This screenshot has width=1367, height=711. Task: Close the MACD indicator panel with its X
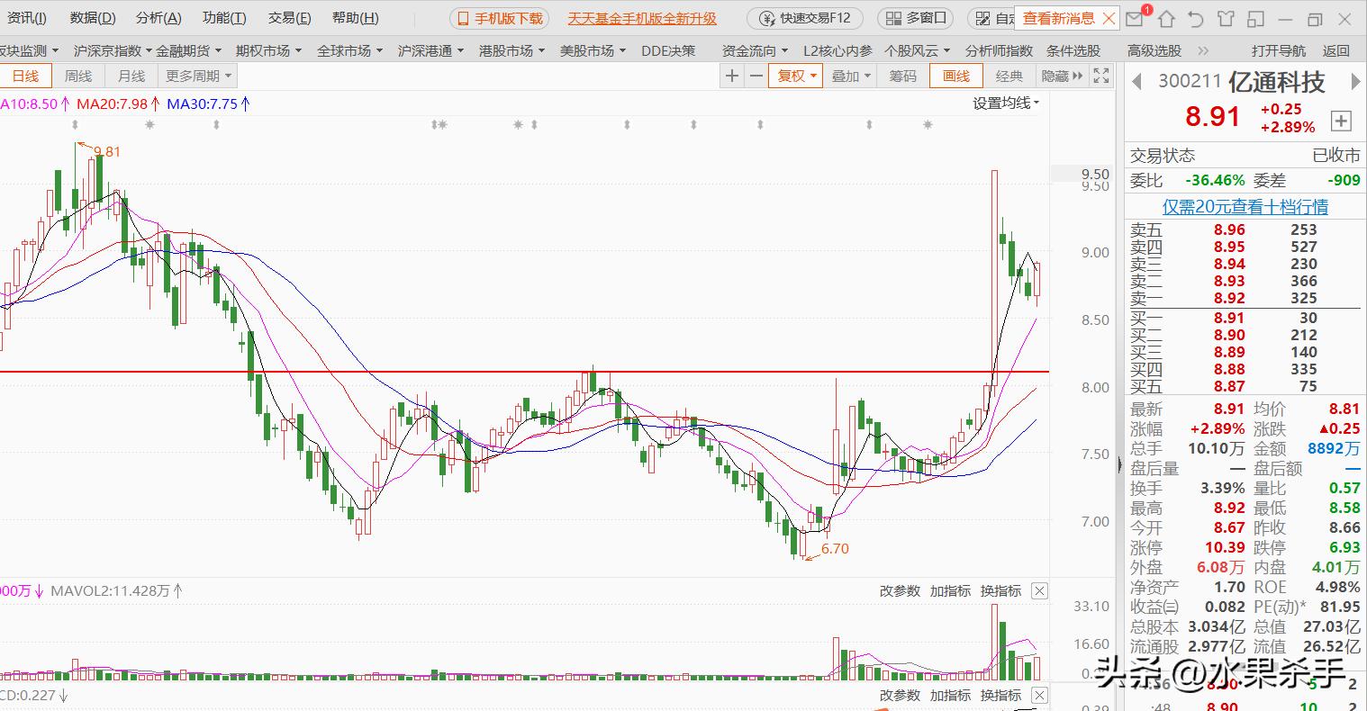1039,695
